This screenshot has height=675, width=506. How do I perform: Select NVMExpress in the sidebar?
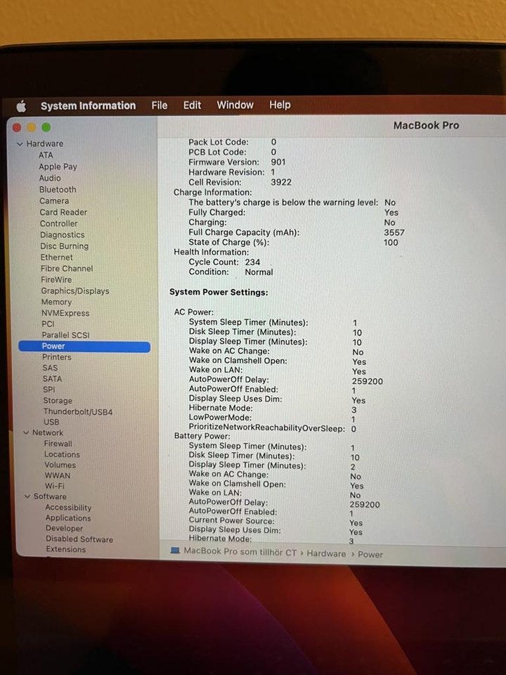(65, 313)
